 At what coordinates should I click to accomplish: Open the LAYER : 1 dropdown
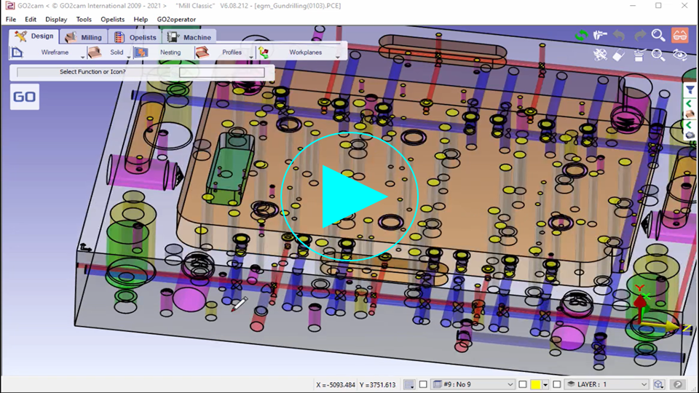point(644,384)
